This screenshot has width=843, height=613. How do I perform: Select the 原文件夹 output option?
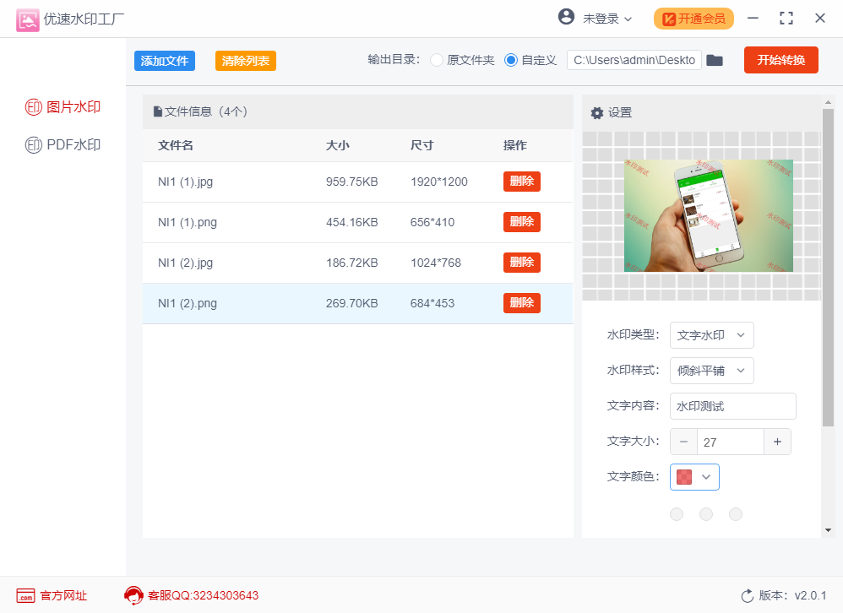tap(436, 60)
